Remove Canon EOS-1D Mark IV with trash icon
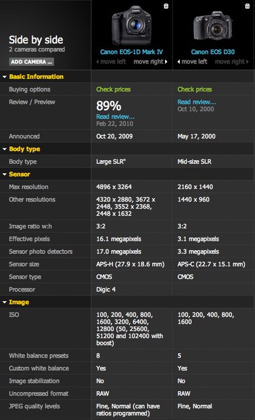255x420 pixels. (x=166, y=6)
